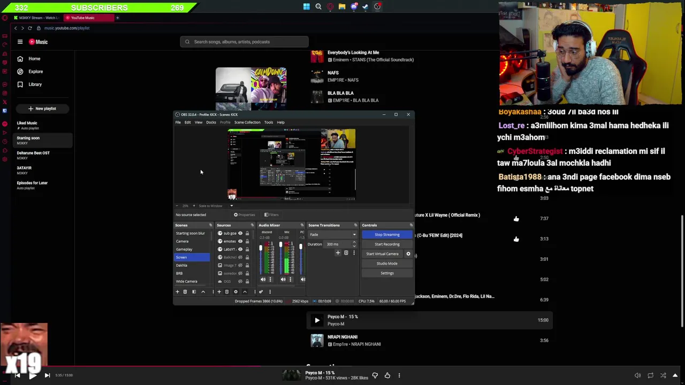Viewport: 685px width, 385px height.
Task: Hide the sub goal source
Action: pyautogui.click(x=240, y=234)
